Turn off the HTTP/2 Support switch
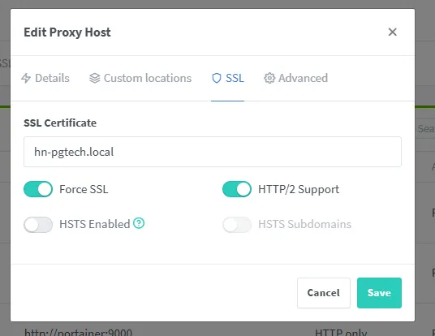This screenshot has width=435, height=336. coord(237,189)
